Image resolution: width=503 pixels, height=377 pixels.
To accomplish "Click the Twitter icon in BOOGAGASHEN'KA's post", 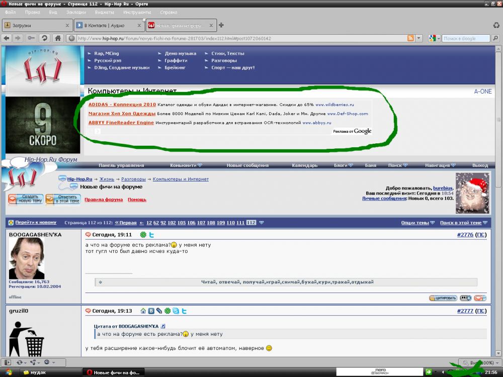I will pos(151,235).
